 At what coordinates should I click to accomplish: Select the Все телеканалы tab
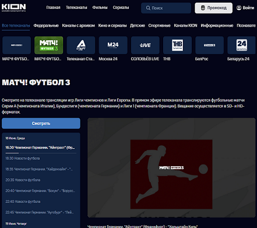(16, 26)
